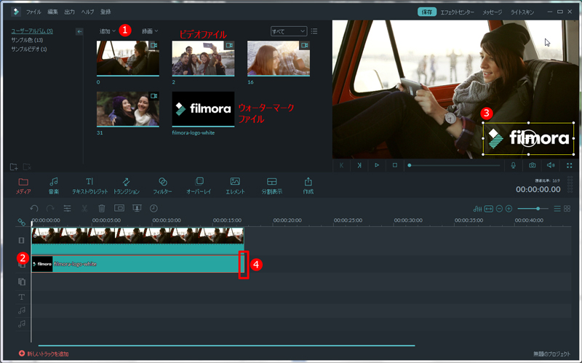The height and width of the screenshot is (363, 582).
Task: Click the trash delete icon
Action: click(102, 208)
